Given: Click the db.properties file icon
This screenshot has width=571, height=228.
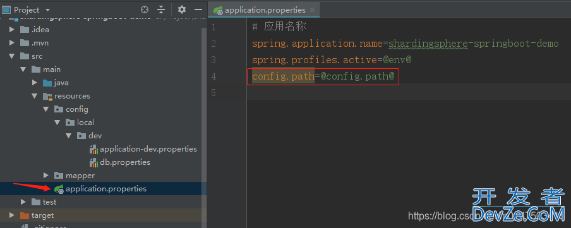Looking at the screenshot, I should [x=93, y=162].
